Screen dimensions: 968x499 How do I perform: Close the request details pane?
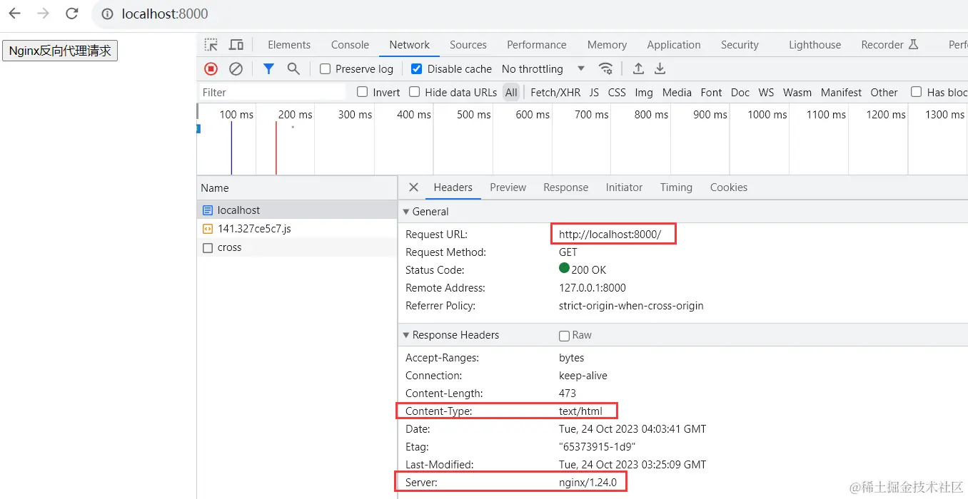[413, 187]
